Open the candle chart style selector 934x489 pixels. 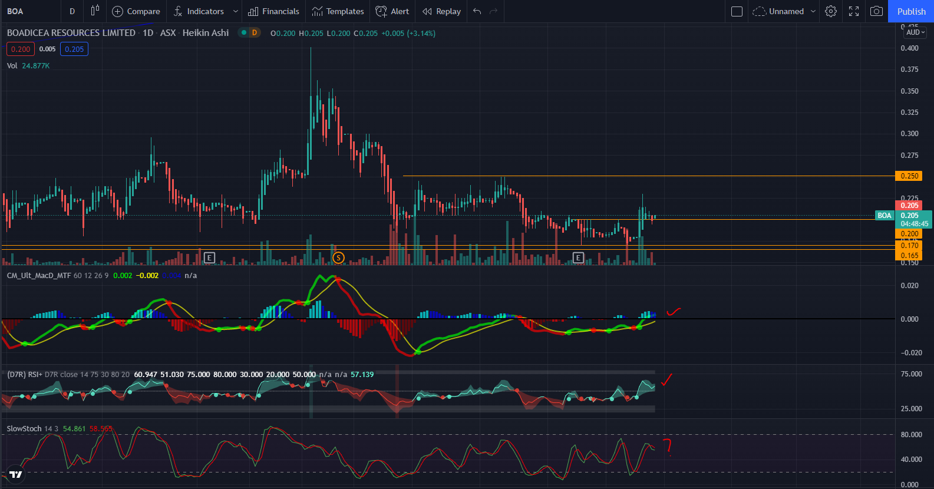[x=94, y=11]
